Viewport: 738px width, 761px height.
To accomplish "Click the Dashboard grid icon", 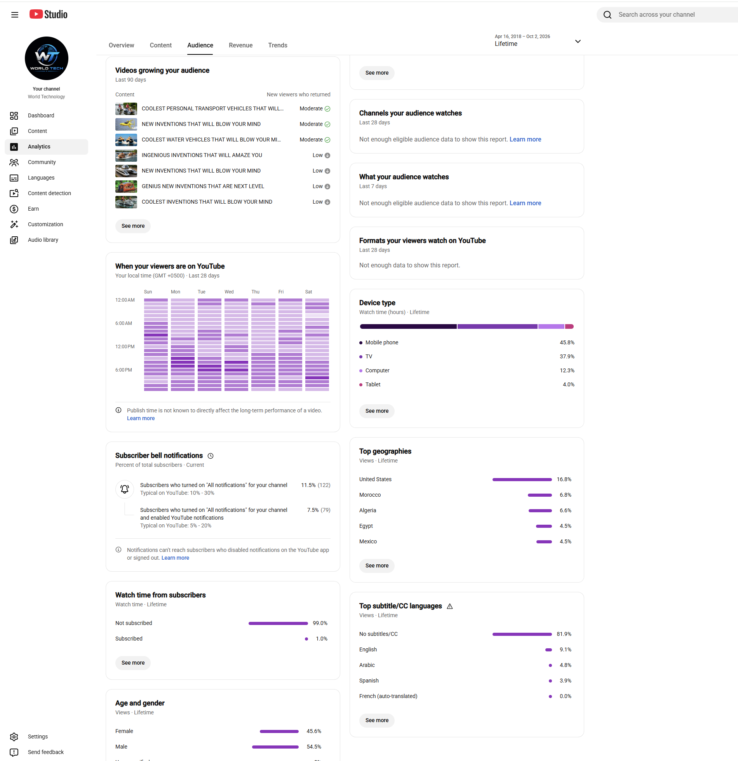I will 14,115.
